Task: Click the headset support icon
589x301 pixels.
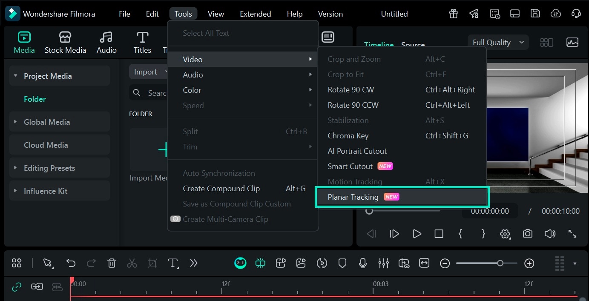Action: (x=576, y=13)
